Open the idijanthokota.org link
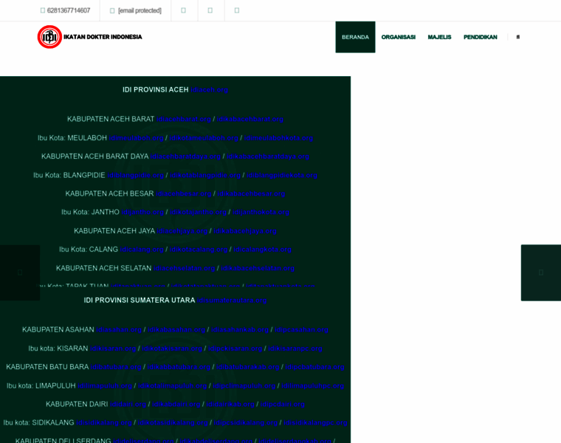The height and width of the screenshot is (443, 561). [x=261, y=213]
